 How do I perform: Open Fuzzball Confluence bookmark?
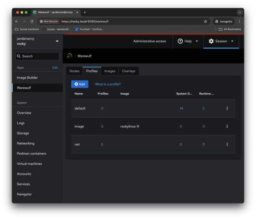point(89,29)
